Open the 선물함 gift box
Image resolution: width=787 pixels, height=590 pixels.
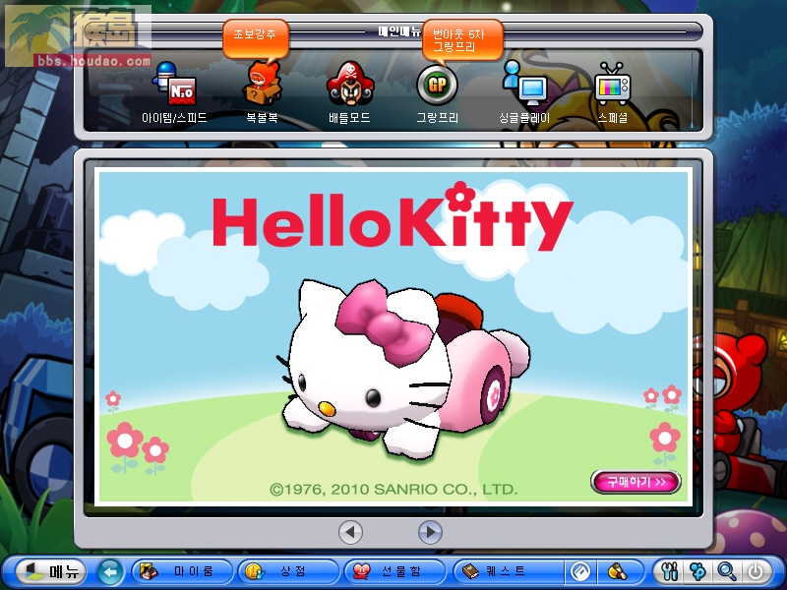point(395,571)
